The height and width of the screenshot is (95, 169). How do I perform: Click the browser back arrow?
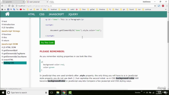point(2,6)
